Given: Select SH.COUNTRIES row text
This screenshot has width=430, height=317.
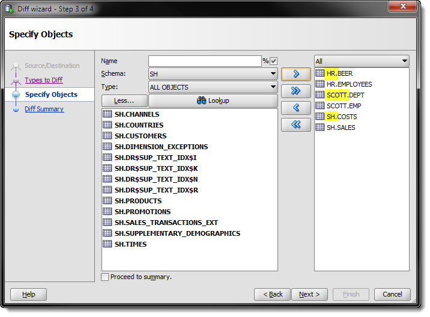Looking at the screenshot, I should click(139, 125).
